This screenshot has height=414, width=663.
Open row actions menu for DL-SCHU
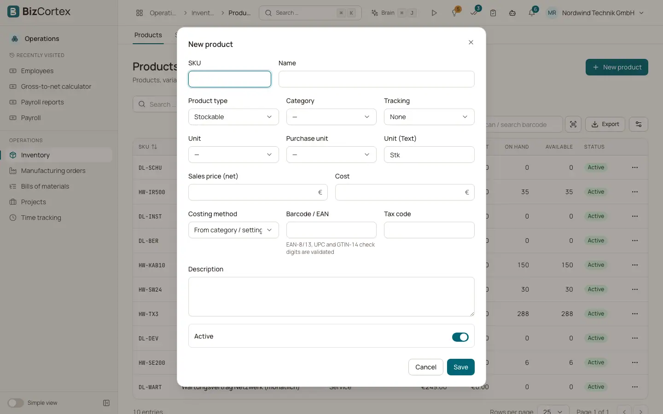[x=635, y=167]
